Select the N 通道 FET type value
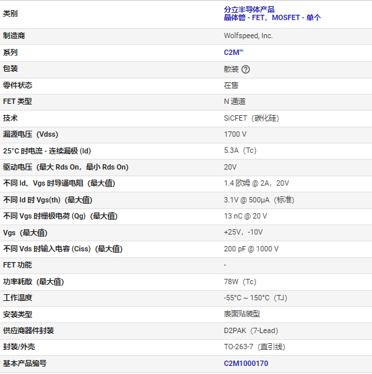372x374 pixels. pyautogui.click(x=235, y=101)
